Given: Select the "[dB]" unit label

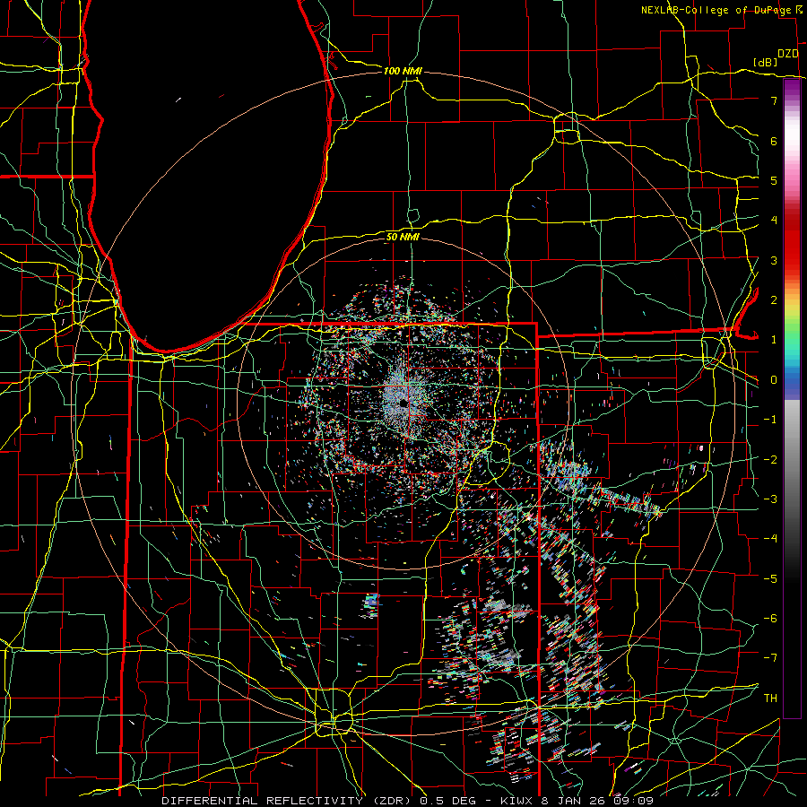Looking at the screenshot, I should (x=766, y=62).
